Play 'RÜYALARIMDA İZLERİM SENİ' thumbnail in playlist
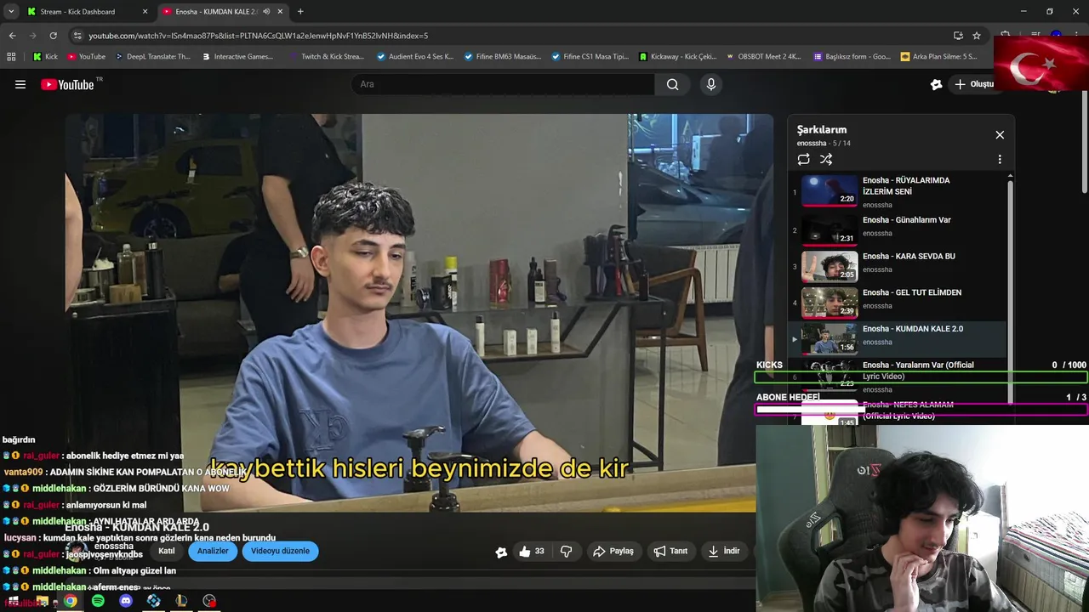 click(830, 191)
